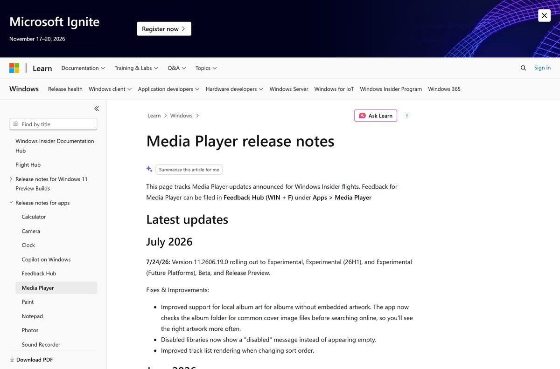
Task: Open Windows 365 menu item
Action: 444,89
